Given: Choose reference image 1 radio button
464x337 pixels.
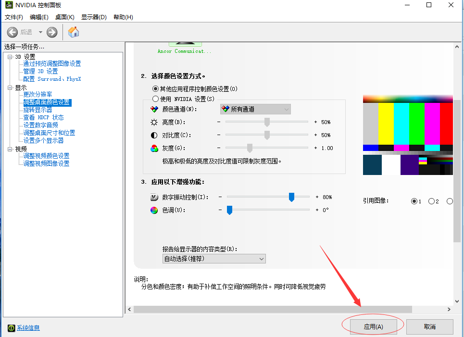Looking at the screenshot, I should point(414,201).
